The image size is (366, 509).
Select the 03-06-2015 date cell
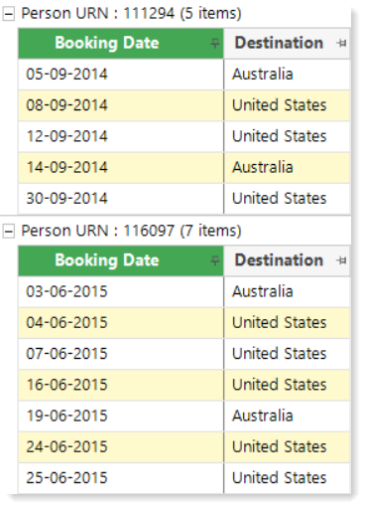click(121, 291)
